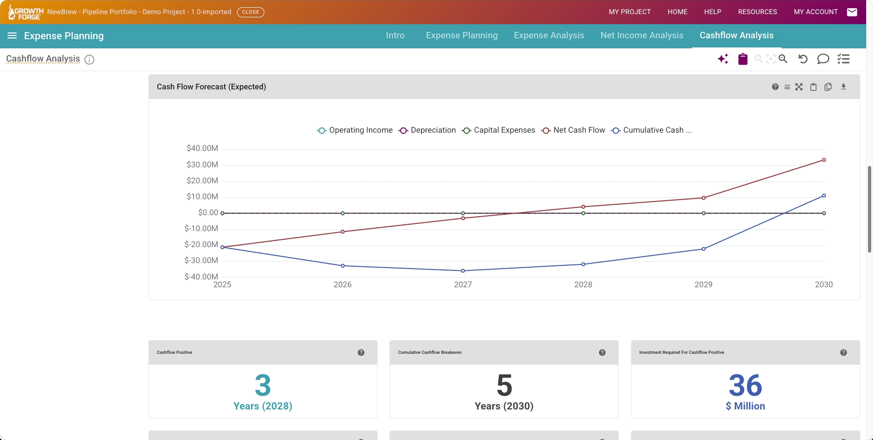Click the chart lines settings icon
Viewport: 873px width, 440px height.
(787, 87)
